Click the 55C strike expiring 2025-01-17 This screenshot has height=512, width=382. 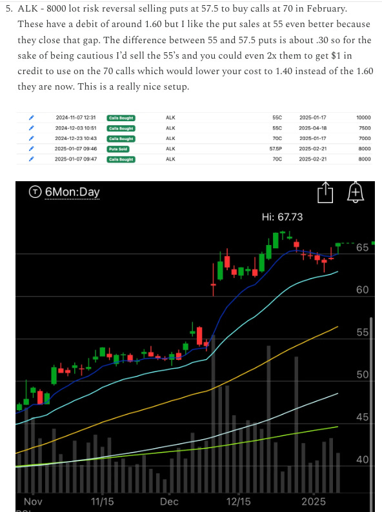click(277, 117)
